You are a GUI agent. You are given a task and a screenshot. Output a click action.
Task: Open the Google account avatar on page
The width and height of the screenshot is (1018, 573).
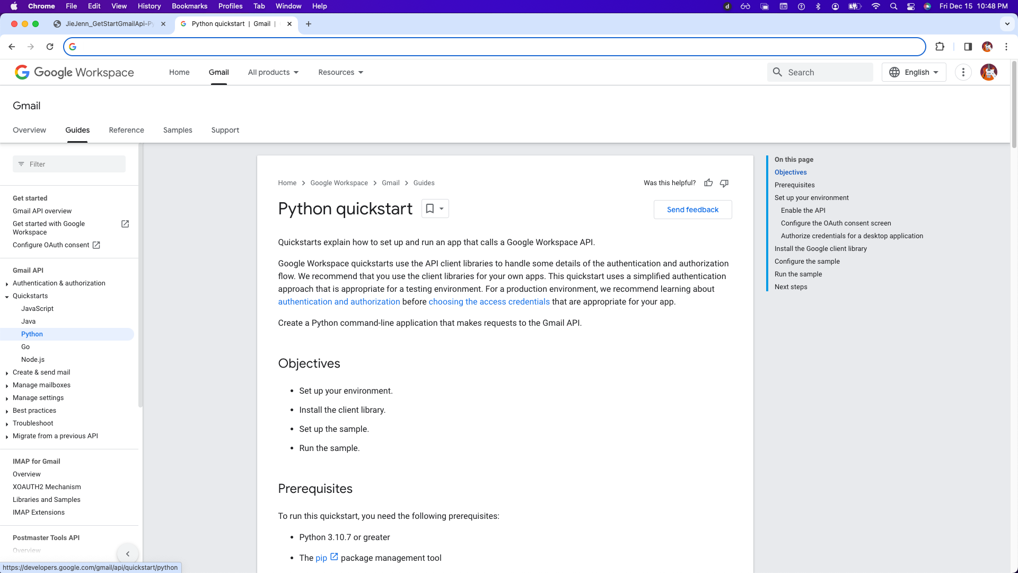coord(989,72)
